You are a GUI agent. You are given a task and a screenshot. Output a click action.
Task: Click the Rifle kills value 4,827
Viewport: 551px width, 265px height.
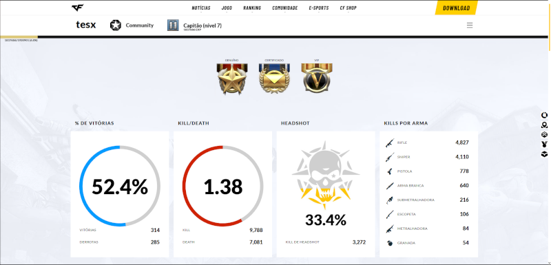[461, 142]
